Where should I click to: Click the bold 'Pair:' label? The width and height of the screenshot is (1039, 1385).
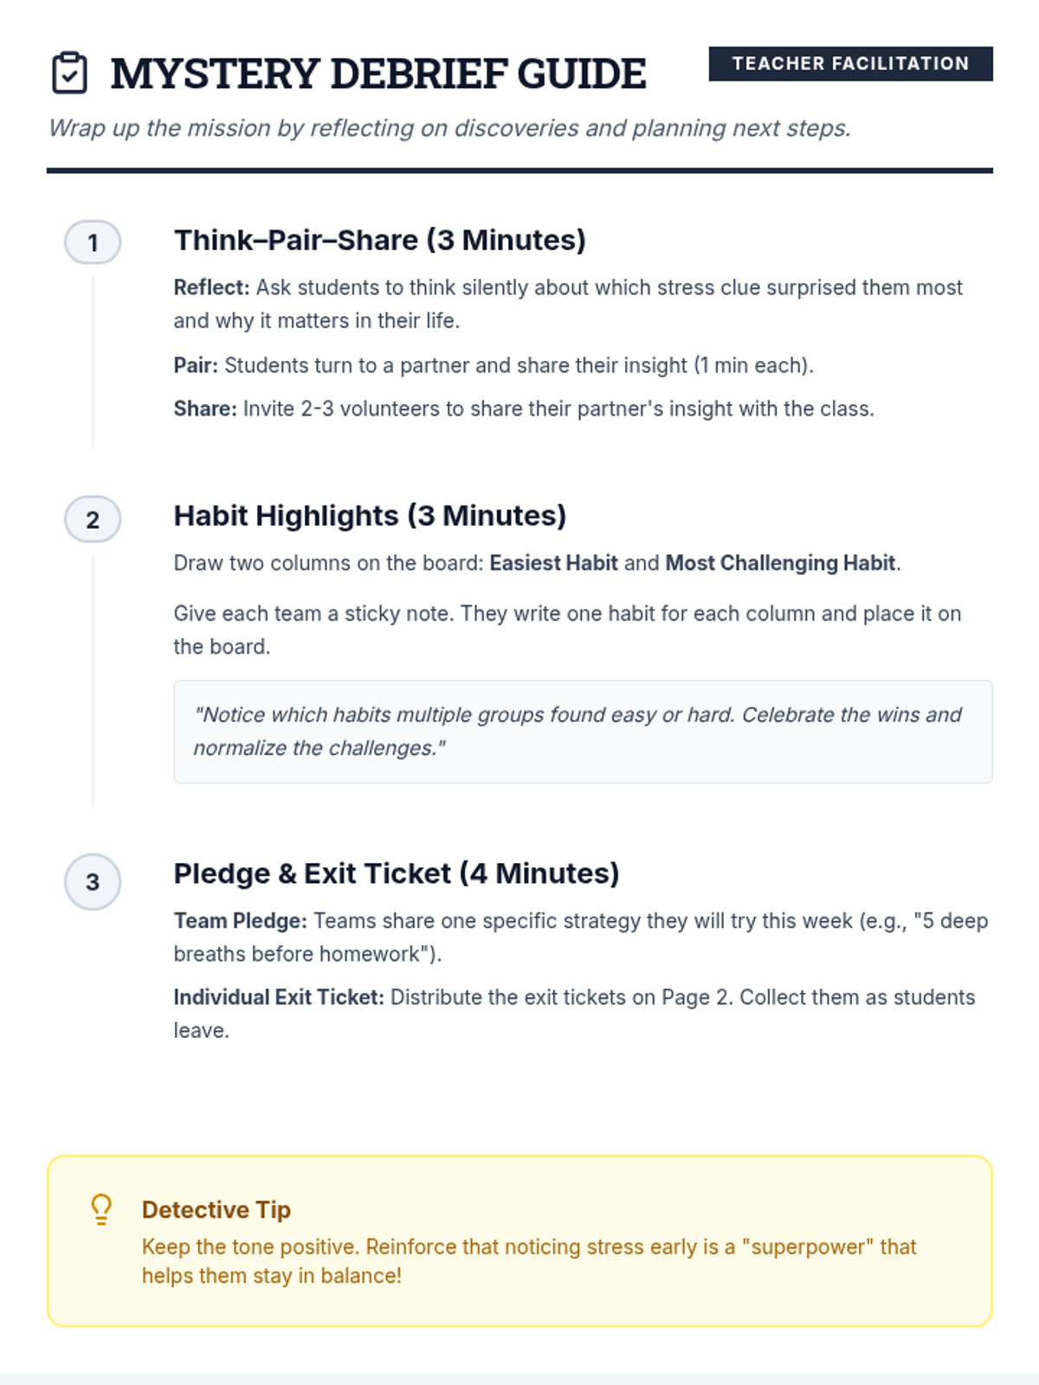[196, 365]
